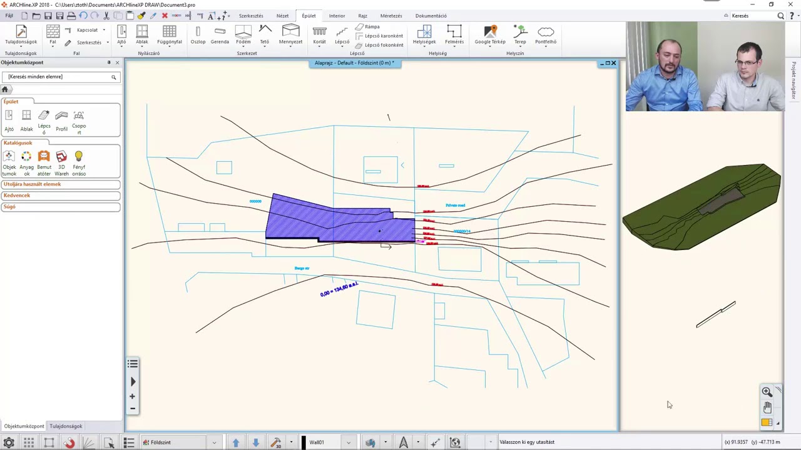Click the Cut scissors icon

106,16
